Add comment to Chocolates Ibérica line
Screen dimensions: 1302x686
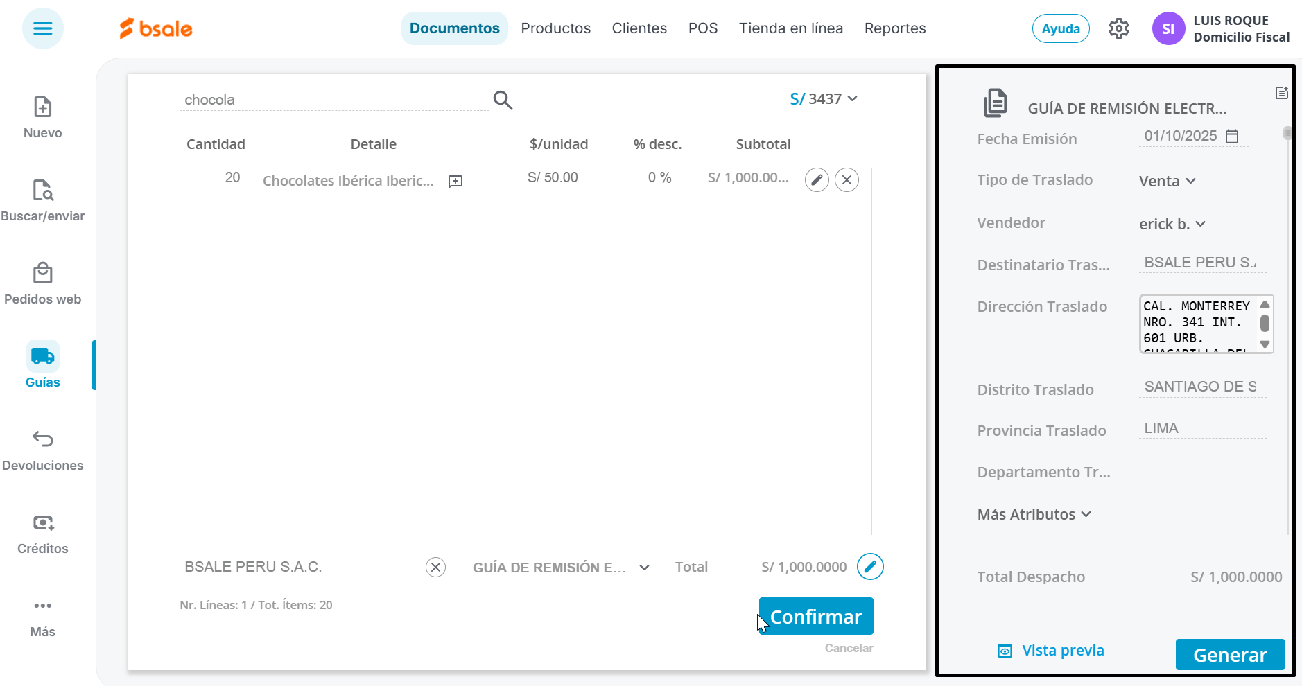click(x=455, y=182)
